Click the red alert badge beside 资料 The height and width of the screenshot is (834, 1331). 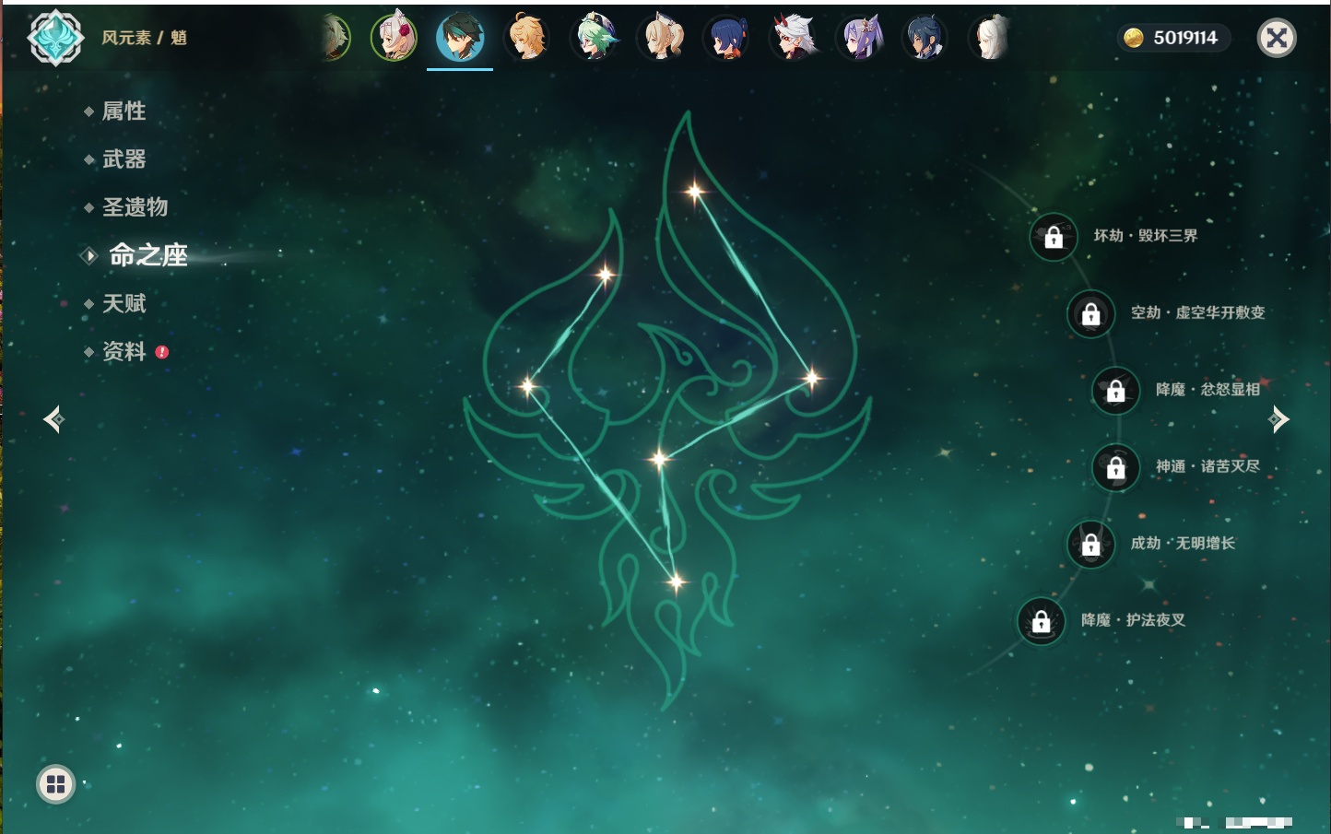pyautogui.click(x=162, y=352)
